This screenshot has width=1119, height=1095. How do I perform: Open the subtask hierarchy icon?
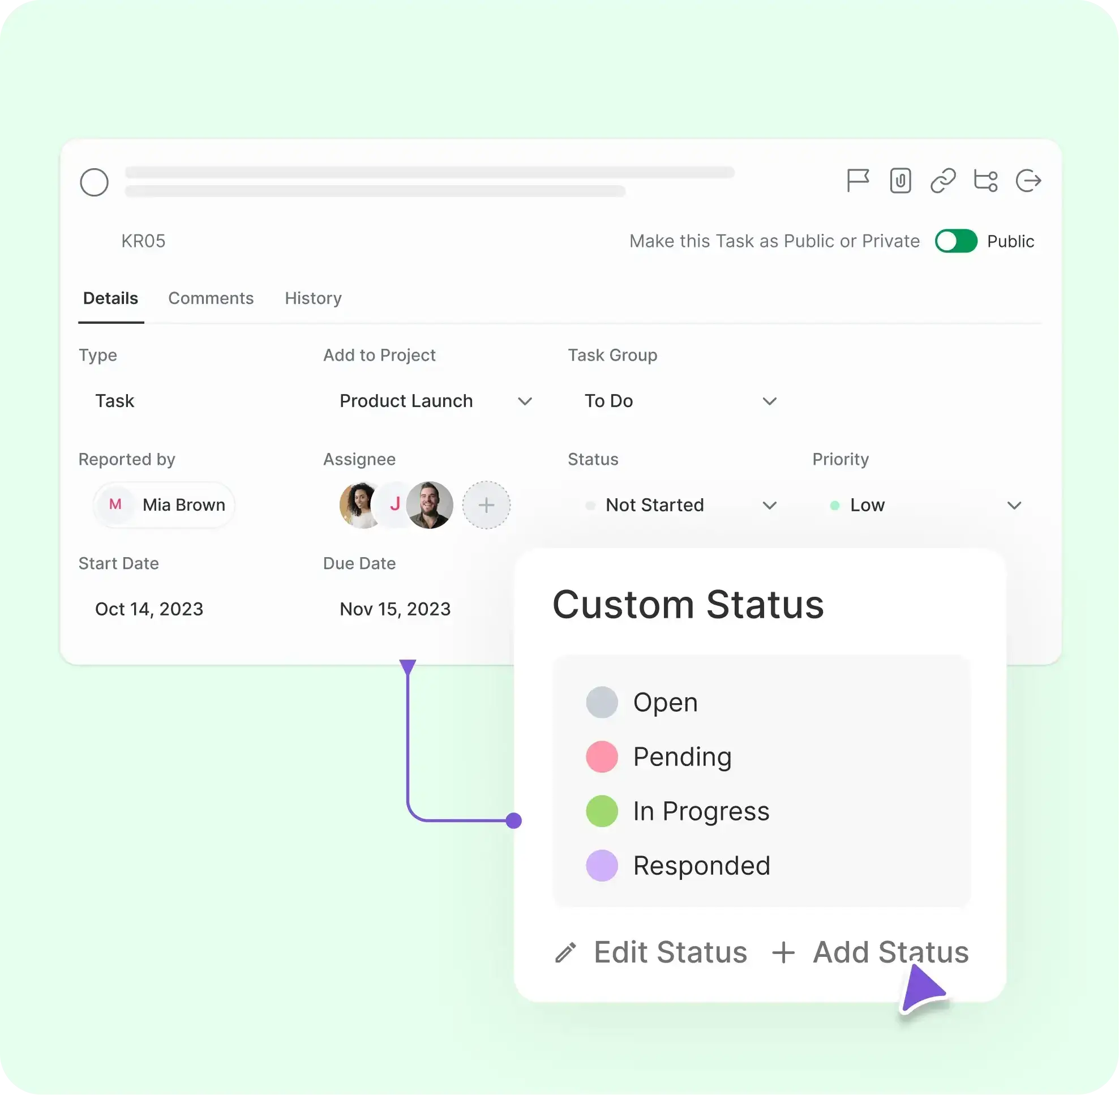point(985,181)
